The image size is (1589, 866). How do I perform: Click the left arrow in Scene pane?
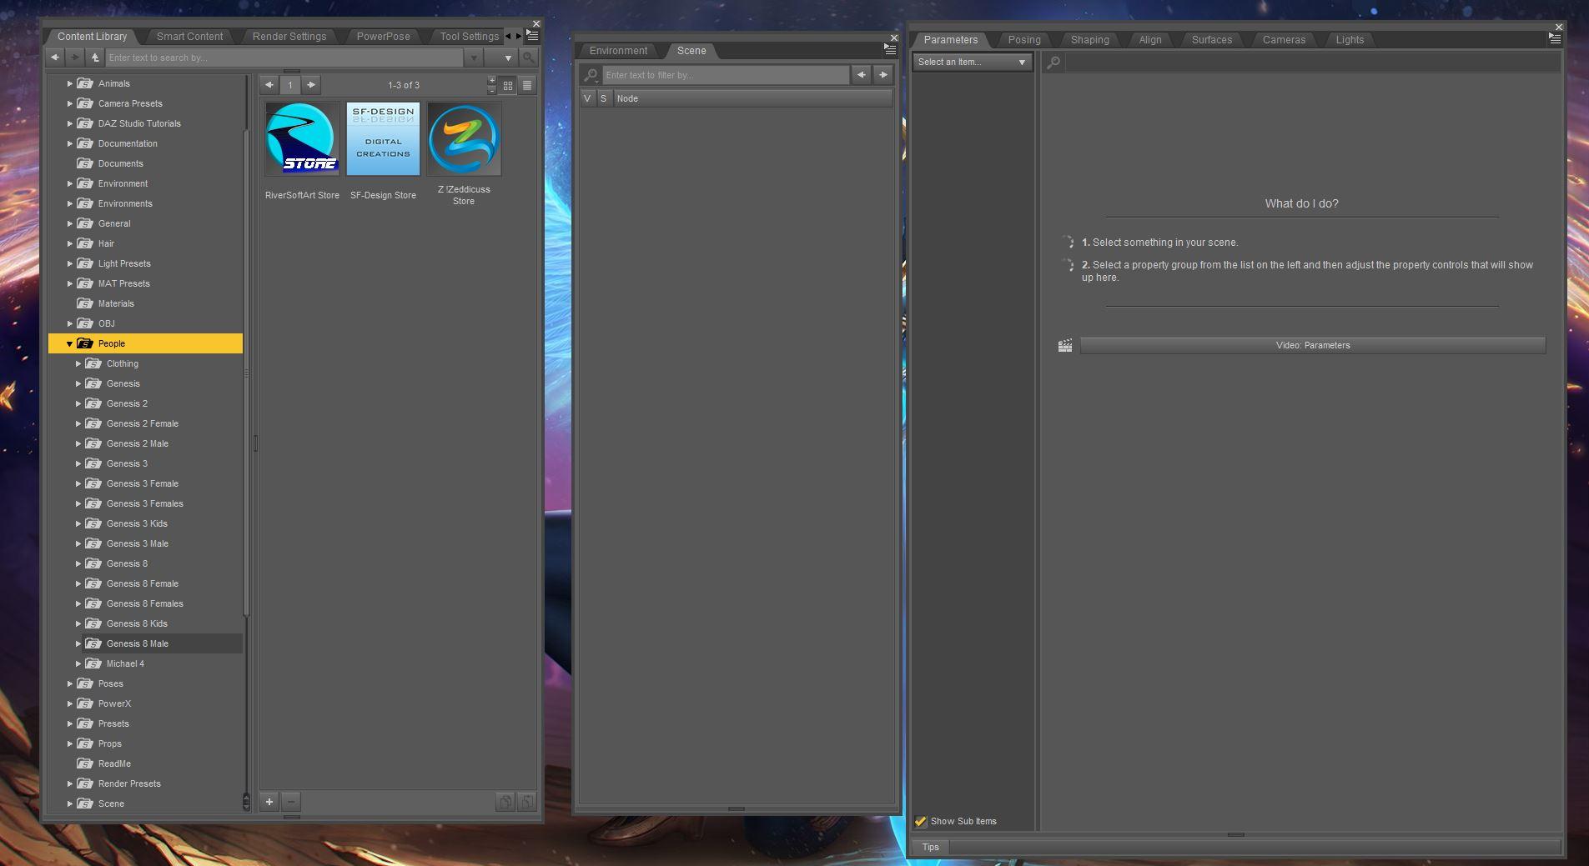pyautogui.click(x=862, y=75)
